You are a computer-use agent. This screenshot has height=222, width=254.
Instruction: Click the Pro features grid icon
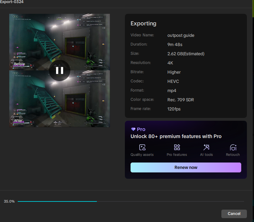(177, 148)
